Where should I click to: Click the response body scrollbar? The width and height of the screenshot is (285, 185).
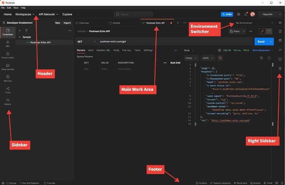coord(273,94)
